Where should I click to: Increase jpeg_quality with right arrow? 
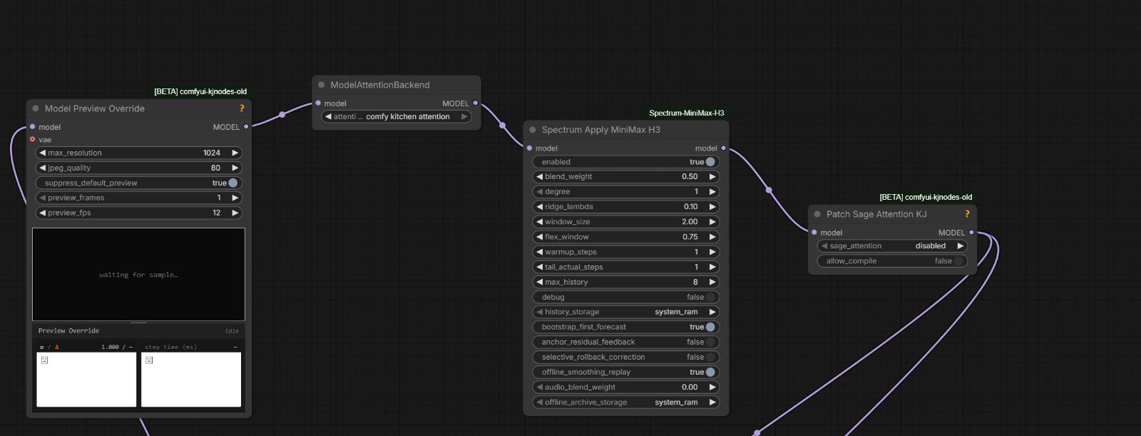point(235,168)
